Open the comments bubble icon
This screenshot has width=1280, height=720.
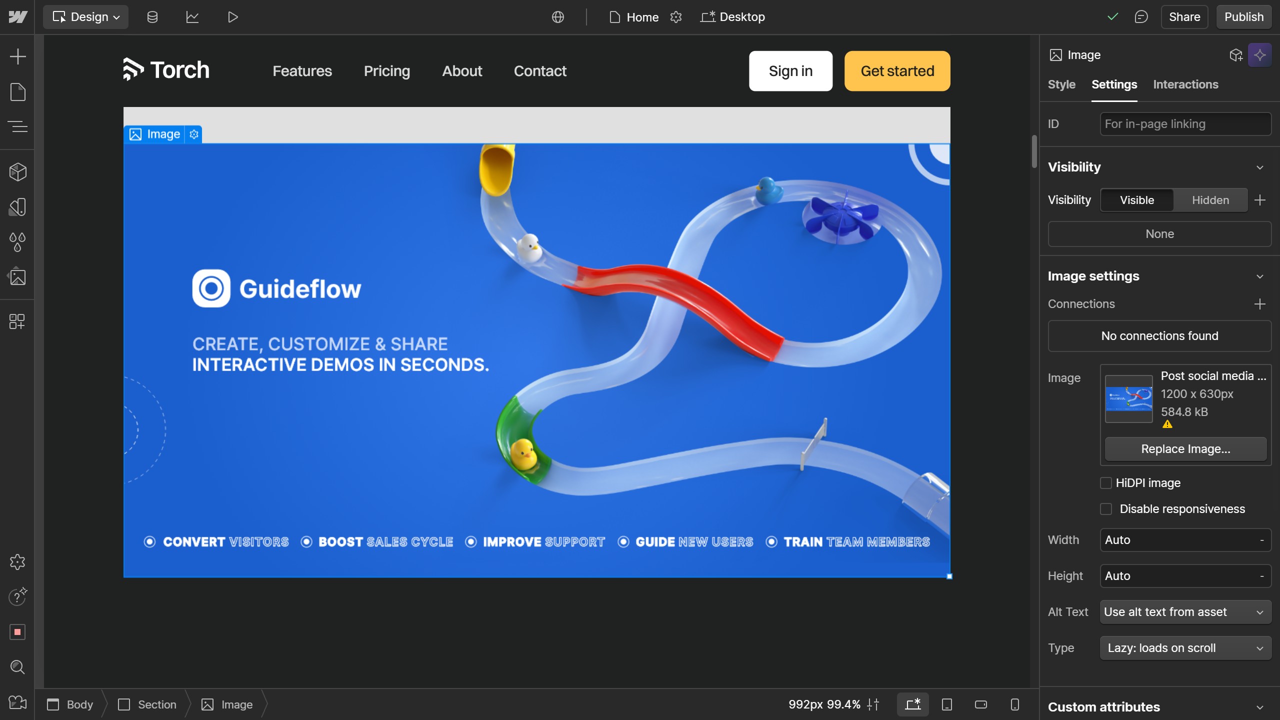1141,17
